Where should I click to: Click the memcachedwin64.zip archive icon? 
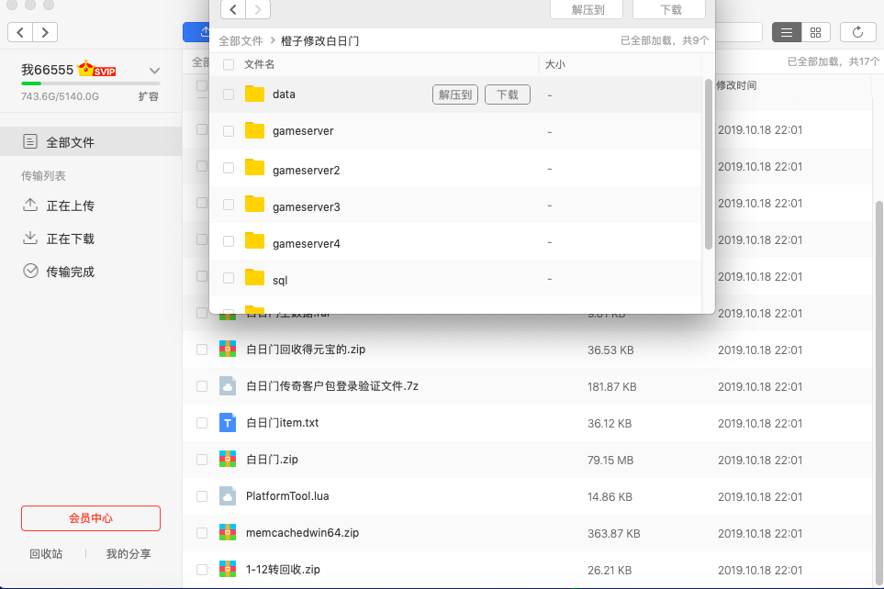coord(228,533)
